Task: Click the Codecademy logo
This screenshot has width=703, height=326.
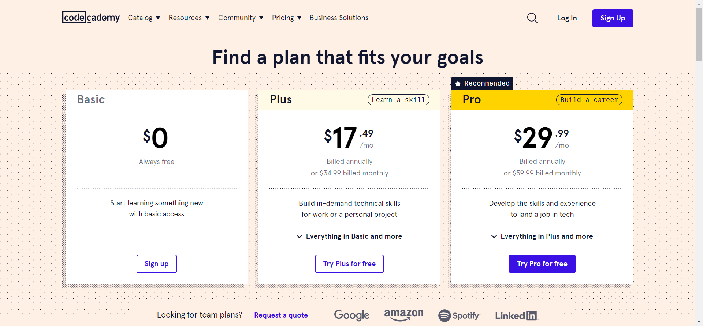Action: (x=91, y=18)
